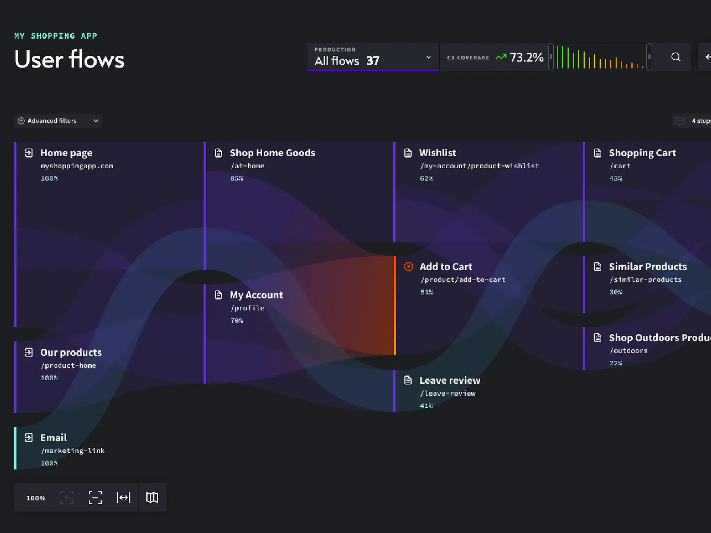Image resolution: width=711 pixels, height=533 pixels.
Task: Select the Leave review node title
Action: click(x=450, y=380)
